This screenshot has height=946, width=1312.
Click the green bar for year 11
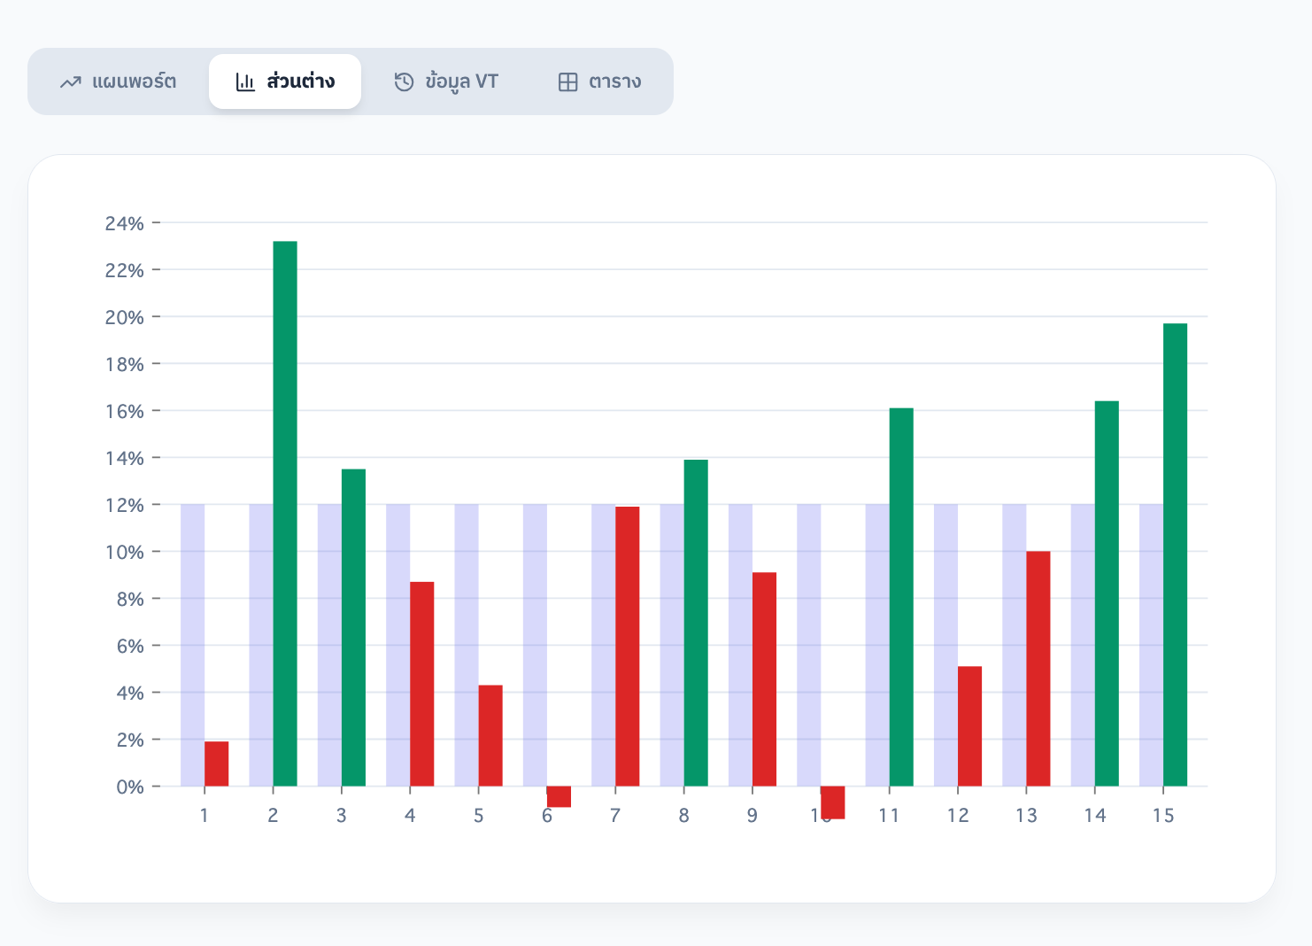coord(901,597)
